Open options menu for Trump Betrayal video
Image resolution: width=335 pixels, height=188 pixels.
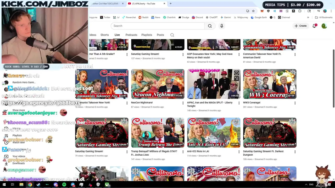183,152
